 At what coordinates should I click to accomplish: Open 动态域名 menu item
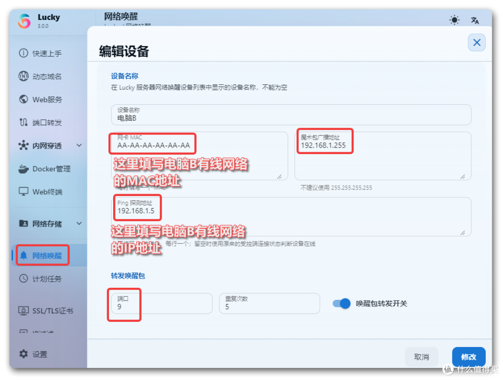point(47,76)
